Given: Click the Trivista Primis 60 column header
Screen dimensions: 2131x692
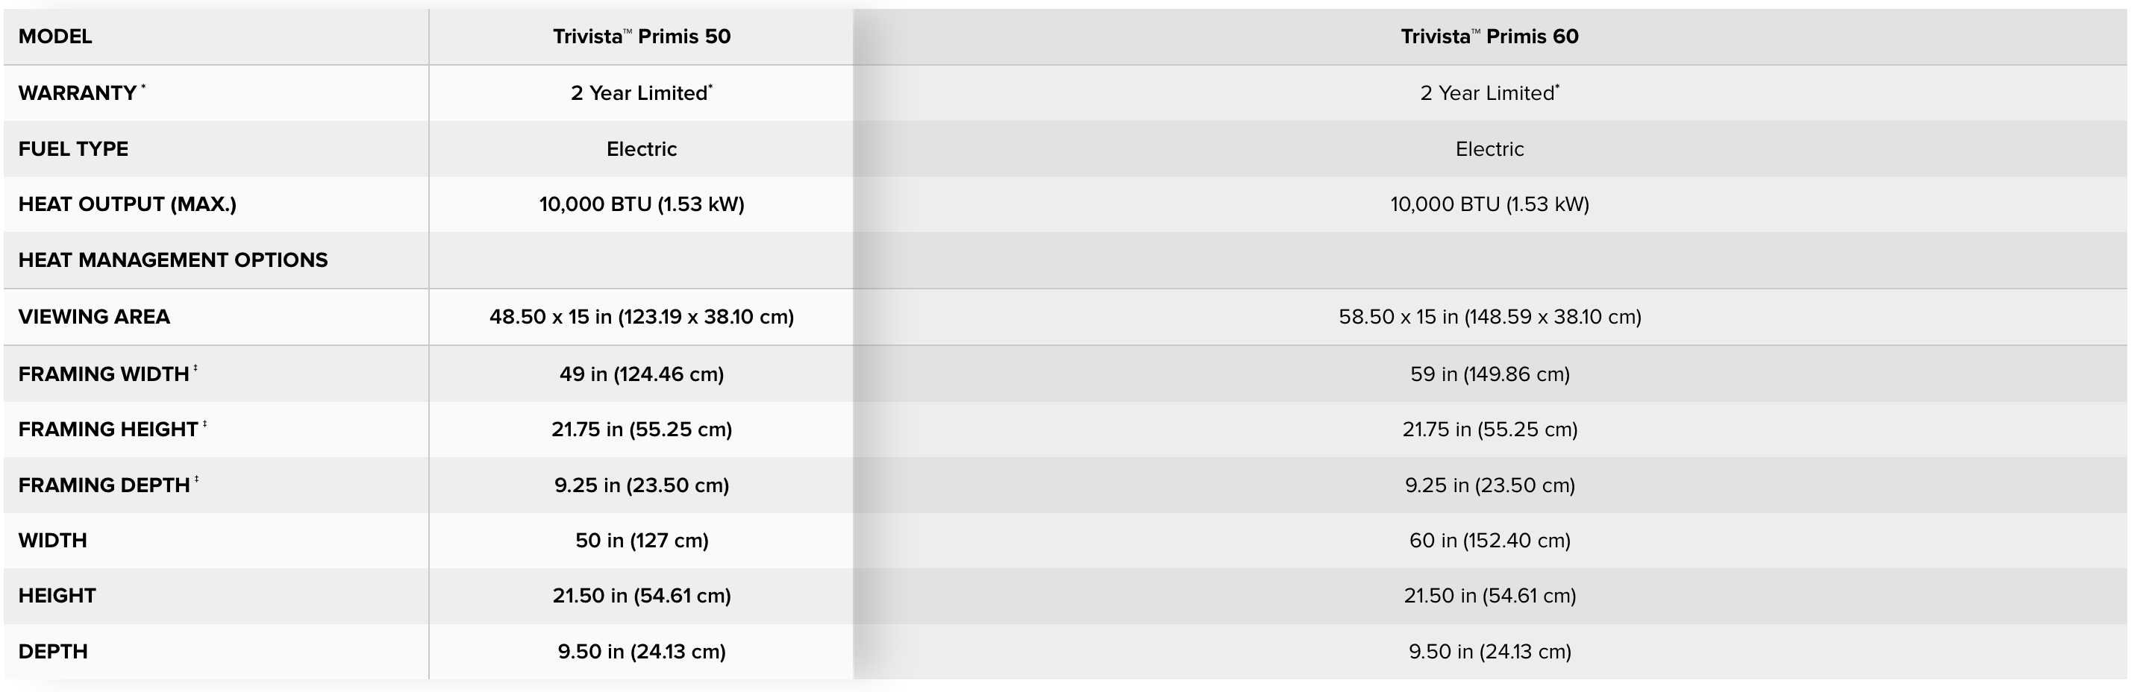Looking at the screenshot, I should point(1489,37).
